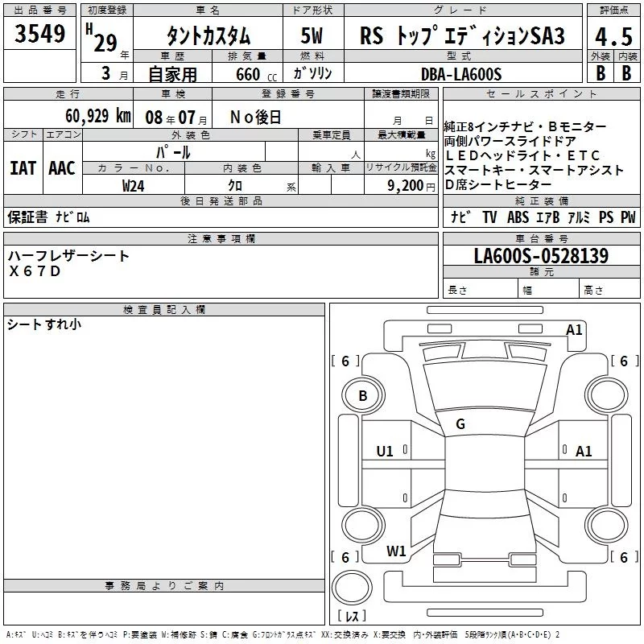Click the B grade under 内装

click(626, 73)
